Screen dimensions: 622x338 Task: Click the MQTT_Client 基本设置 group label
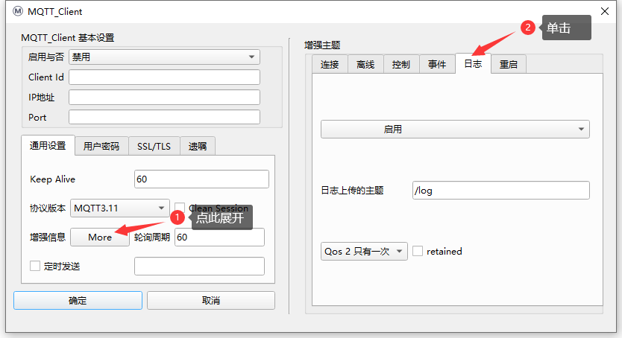tap(67, 38)
